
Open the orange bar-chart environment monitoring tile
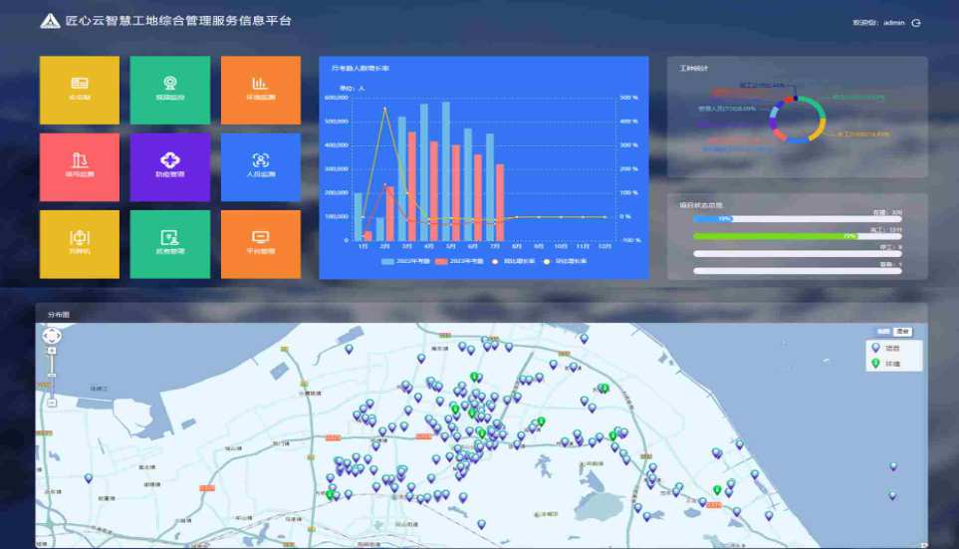click(x=260, y=90)
